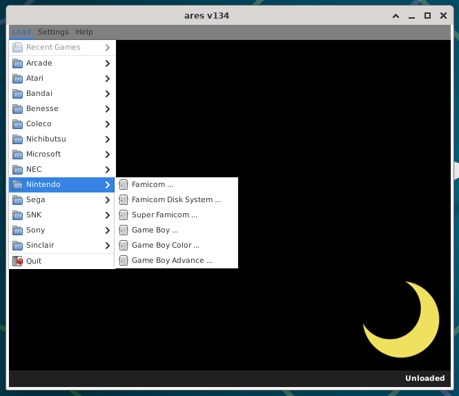The height and width of the screenshot is (396, 459).
Task: Expand the Arcade submenu arrow
Action: 108,63
